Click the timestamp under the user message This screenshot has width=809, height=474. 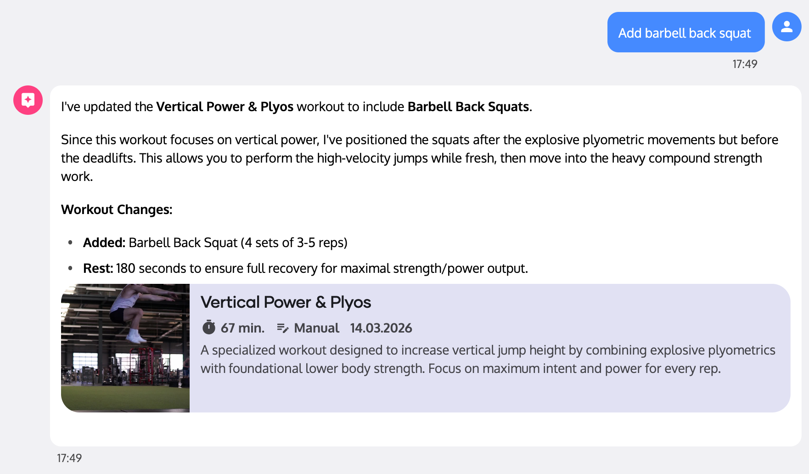pos(744,64)
